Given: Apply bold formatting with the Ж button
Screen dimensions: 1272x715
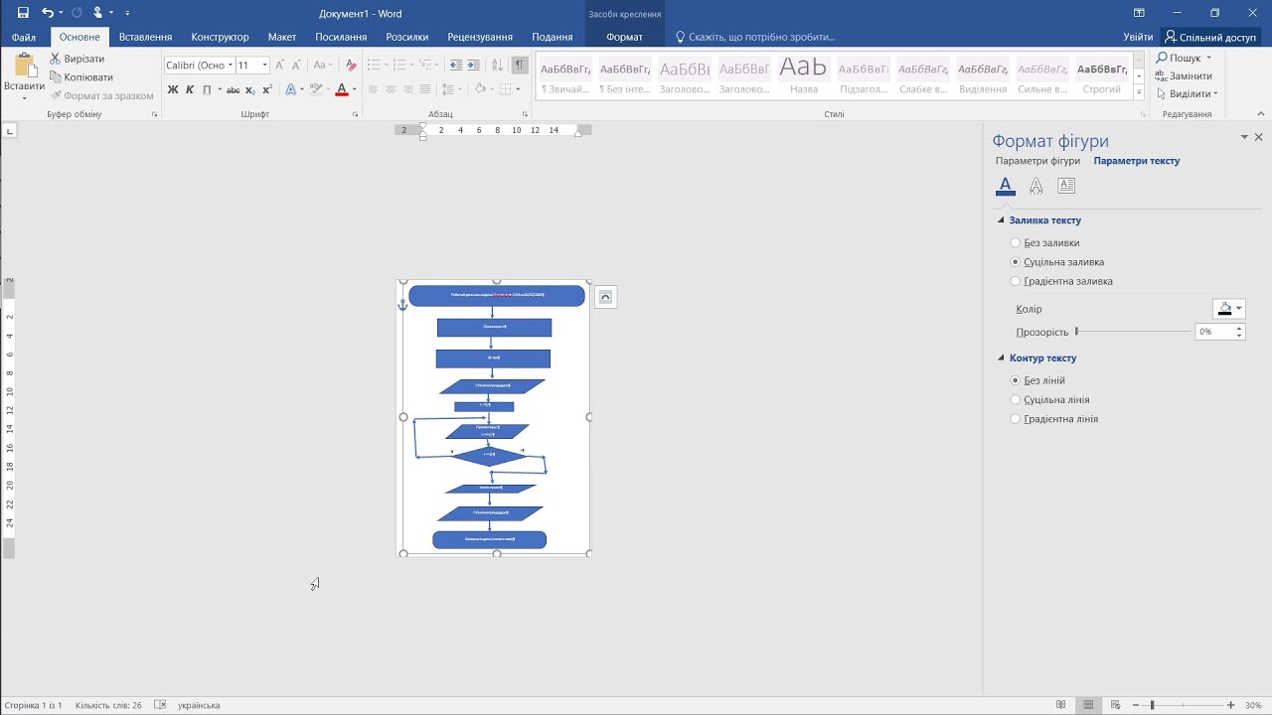Looking at the screenshot, I should pyautogui.click(x=173, y=89).
